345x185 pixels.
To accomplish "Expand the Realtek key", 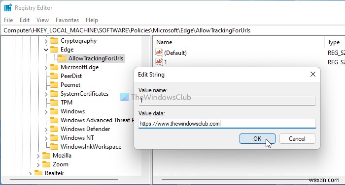I will [x=30, y=173].
